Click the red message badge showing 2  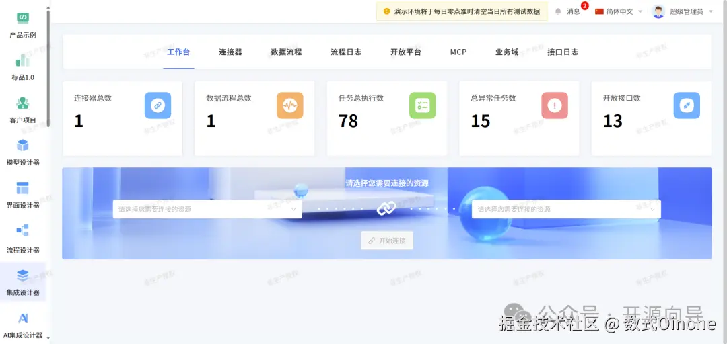click(585, 6)
